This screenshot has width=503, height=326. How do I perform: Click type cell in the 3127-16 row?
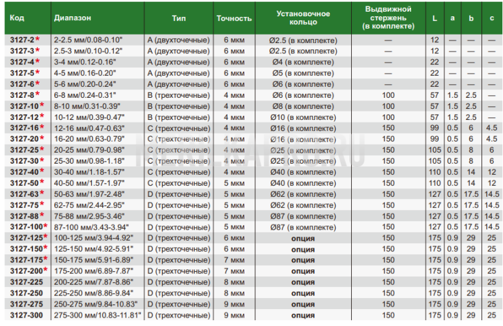179,128
